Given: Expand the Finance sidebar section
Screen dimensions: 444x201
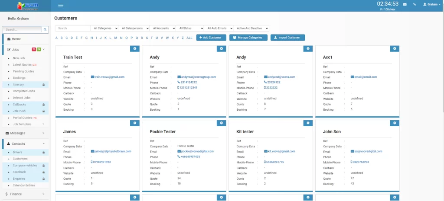Looking at the screenshot, I should tap(25, 194).
